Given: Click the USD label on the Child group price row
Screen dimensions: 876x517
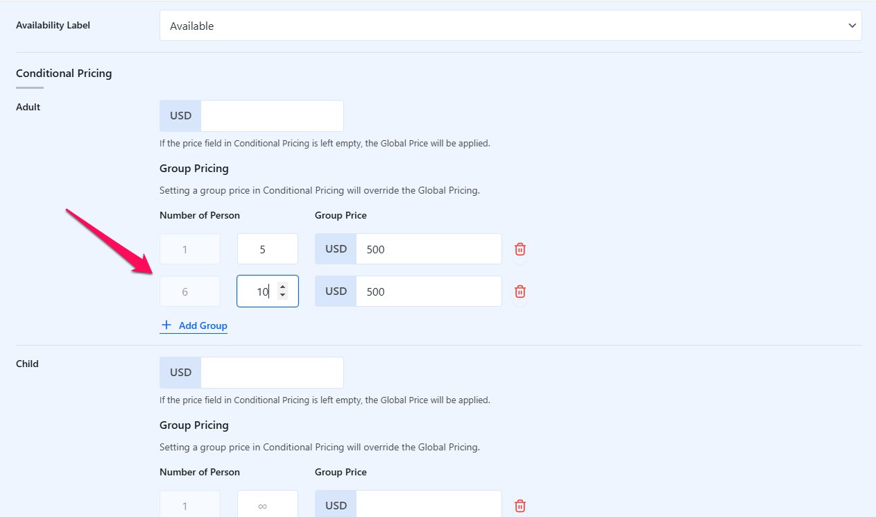Looking at the screenshot, I should 335,505.
